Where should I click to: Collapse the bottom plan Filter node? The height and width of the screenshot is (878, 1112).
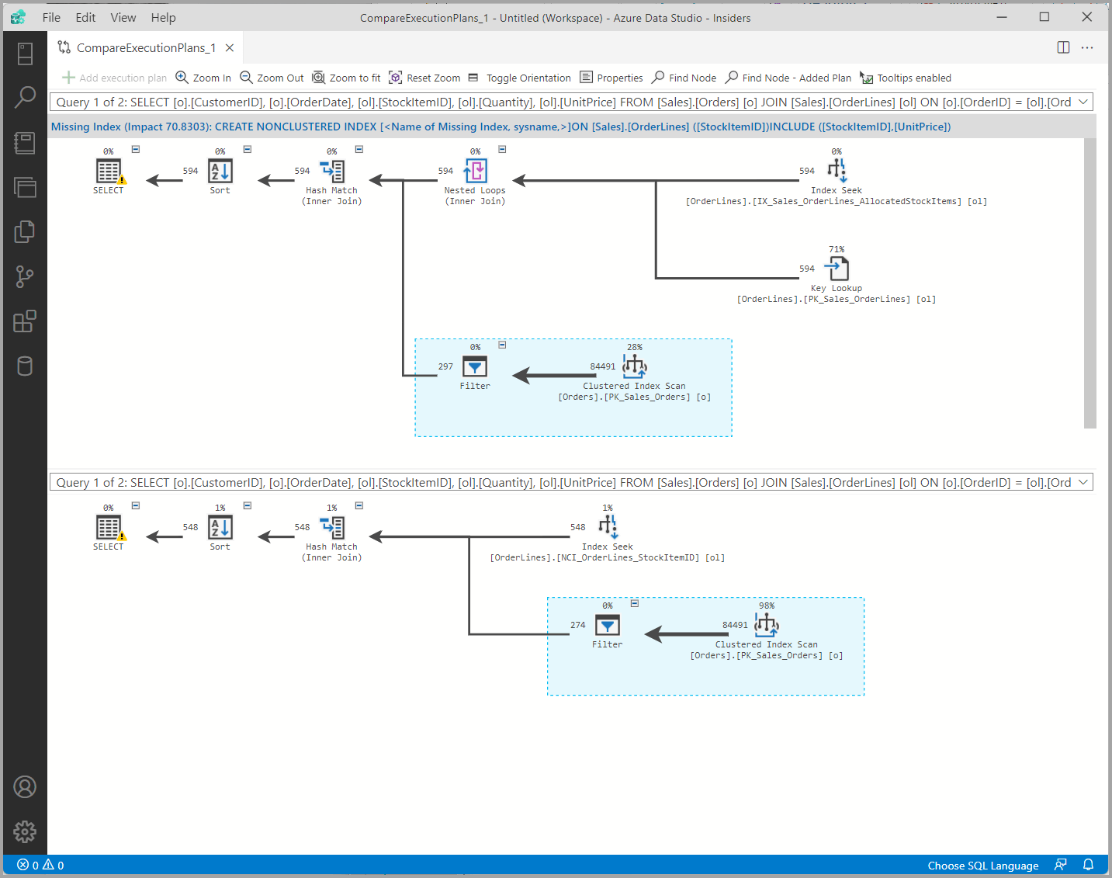coord(635,603)
